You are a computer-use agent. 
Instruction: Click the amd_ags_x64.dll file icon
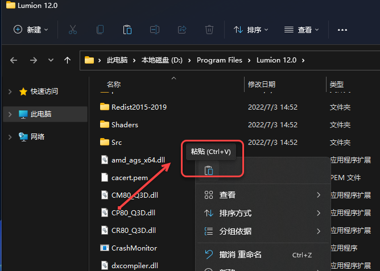[x=105, y=160]
